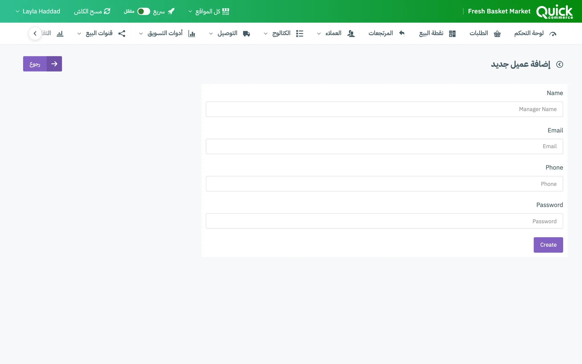
Task: Click the Quick commerce logo
Action: [554, 12]
